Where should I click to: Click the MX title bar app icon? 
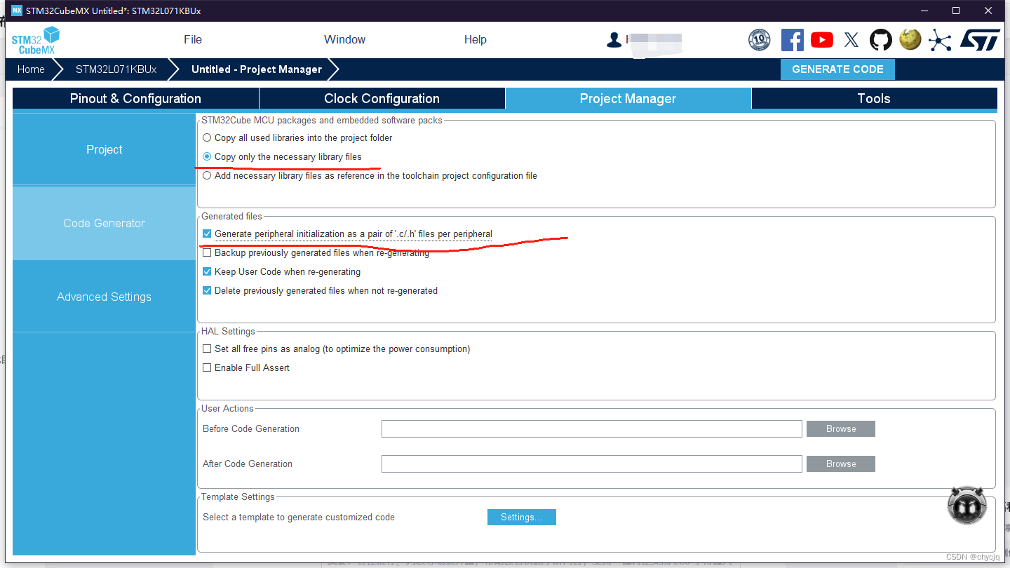click(17, 11)
